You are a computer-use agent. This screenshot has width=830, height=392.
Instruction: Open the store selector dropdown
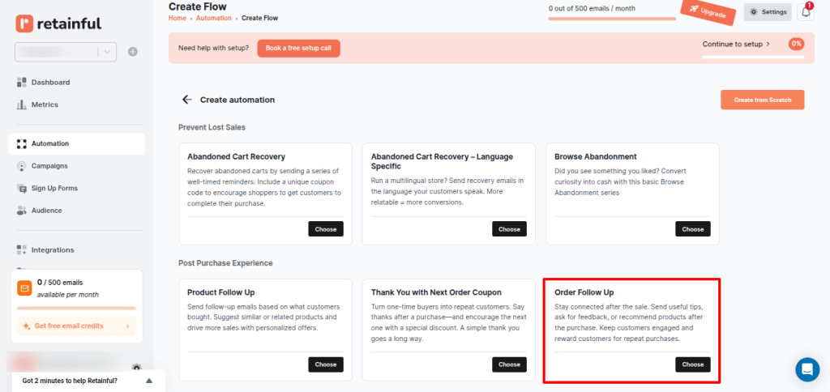[66, 52]
